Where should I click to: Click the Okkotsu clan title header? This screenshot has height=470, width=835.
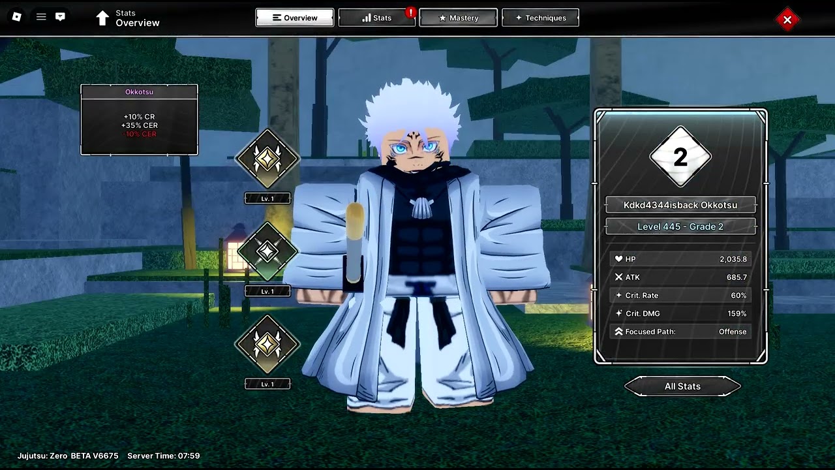point(139,92)
